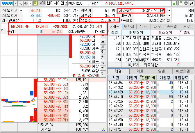Click the 전일대비 column header
Image resolution: width=195 pixels, height=133 pixels.
148,78
